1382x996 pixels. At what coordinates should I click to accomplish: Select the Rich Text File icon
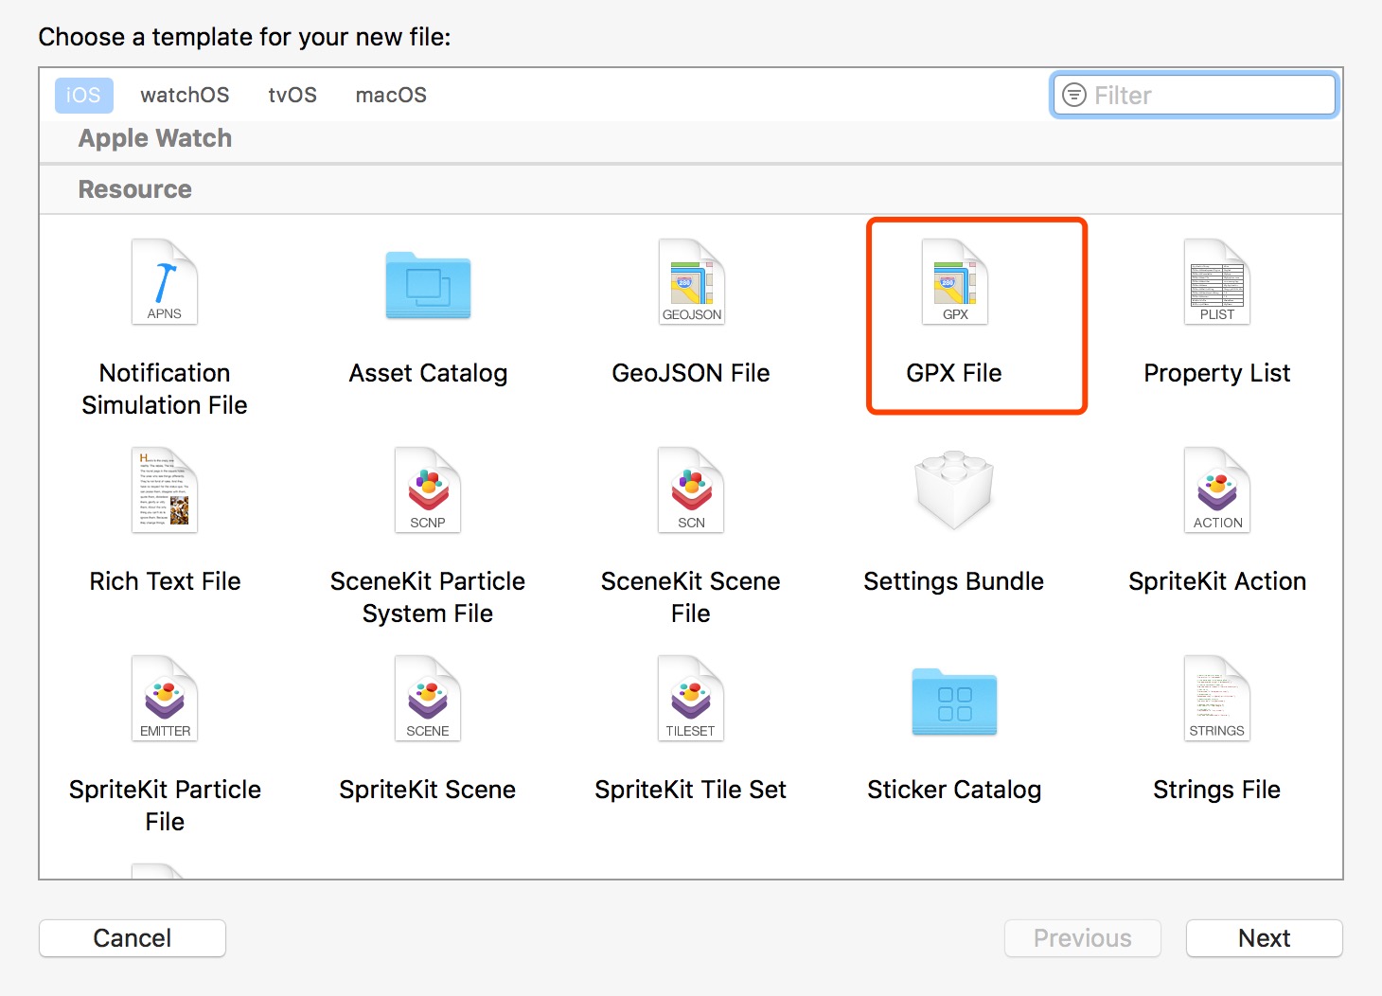(x=165, y=490)
